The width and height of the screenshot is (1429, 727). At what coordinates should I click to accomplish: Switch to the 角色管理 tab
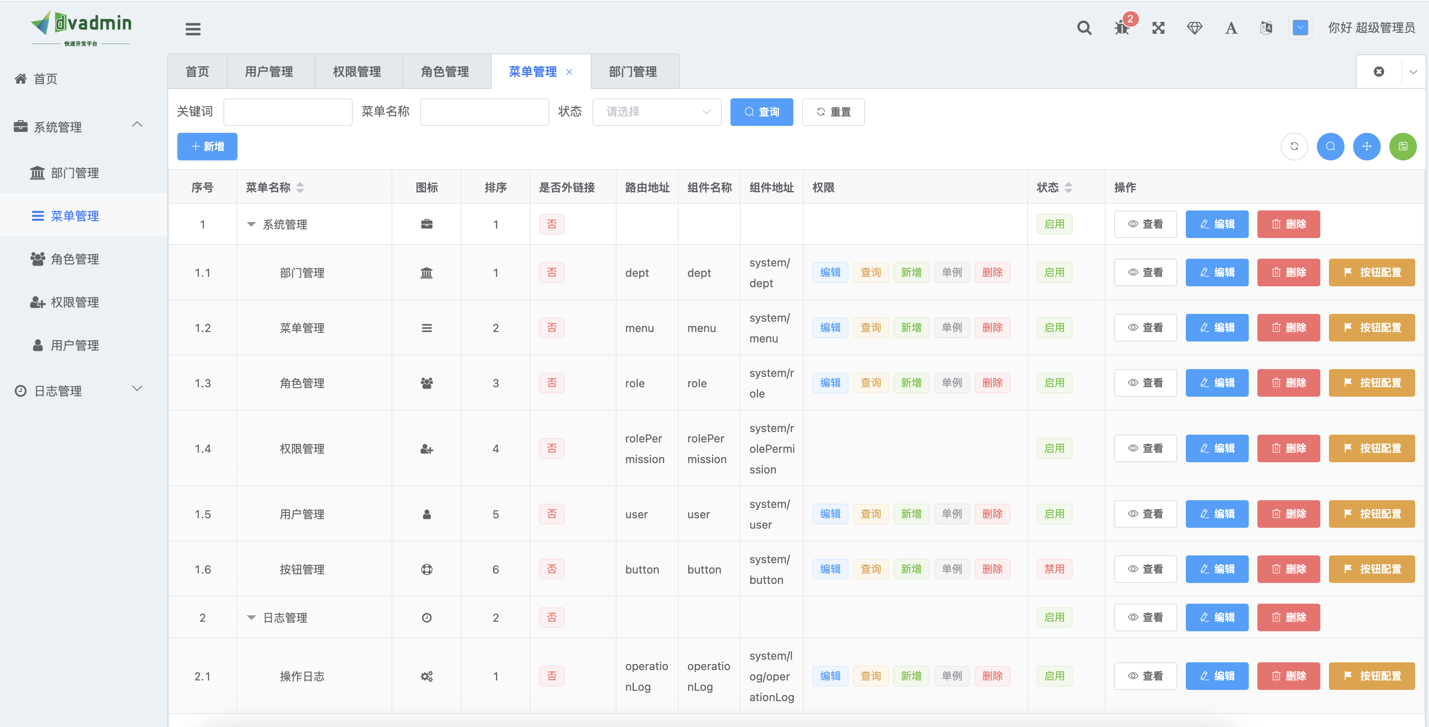[x=445, y=72]
